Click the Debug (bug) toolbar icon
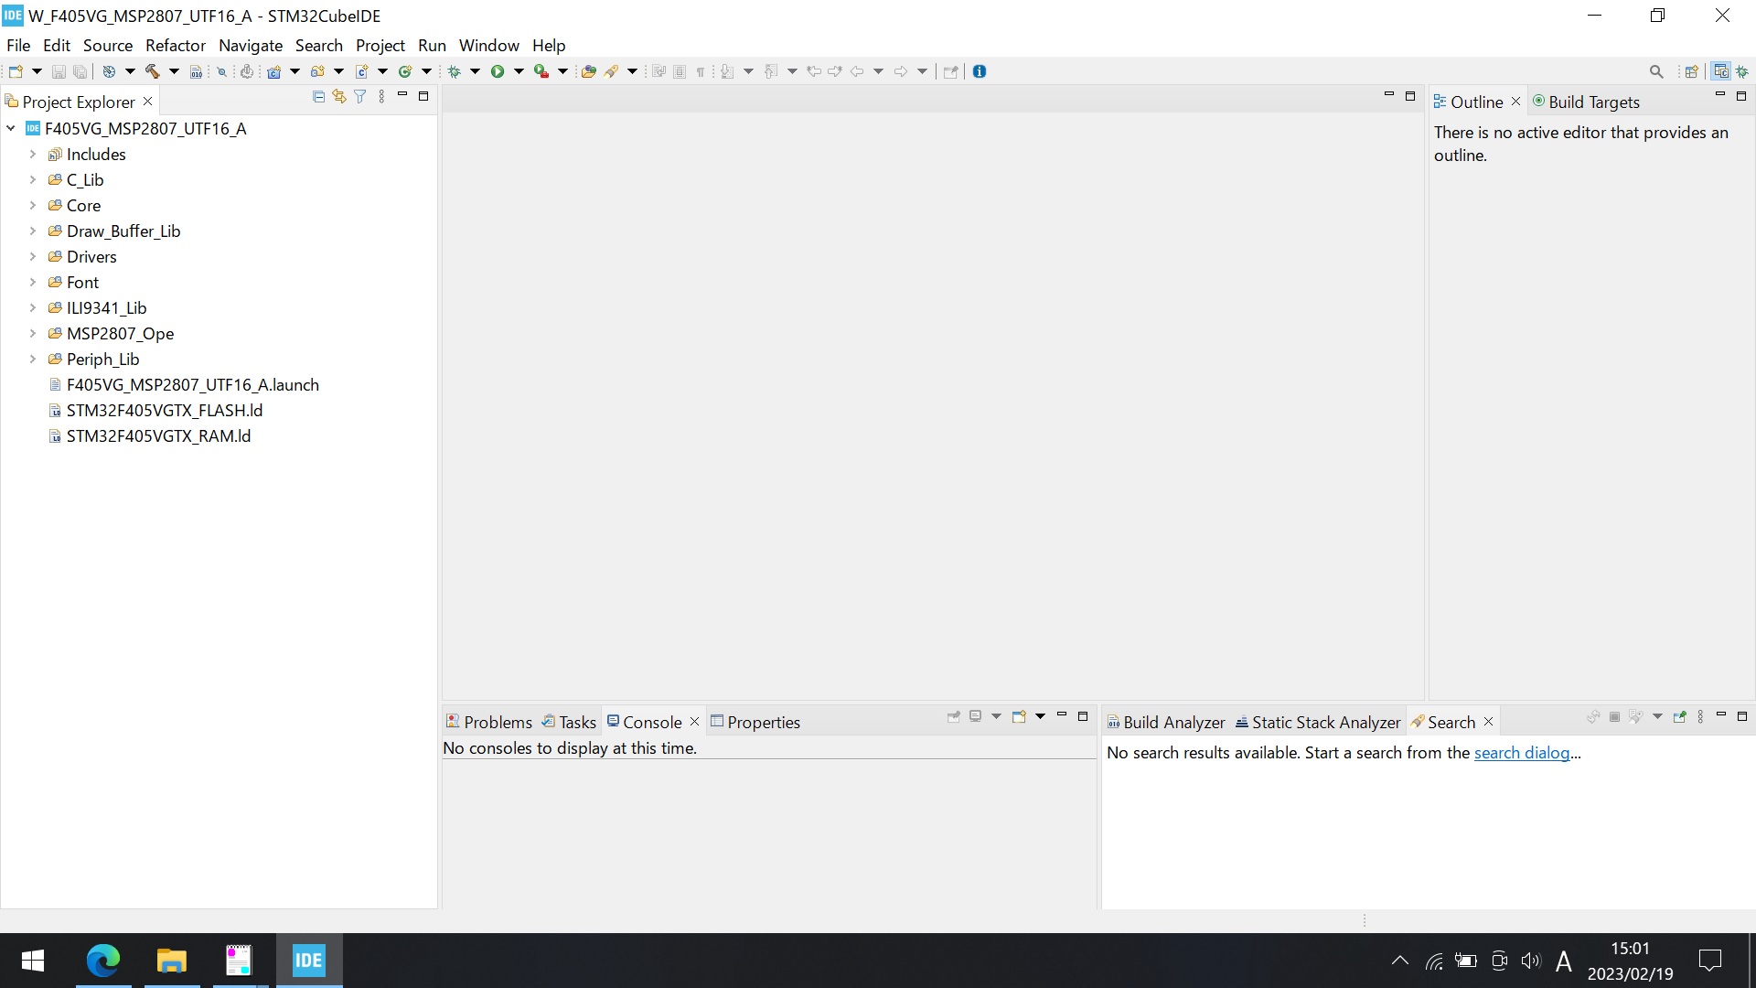This screenshot has width=1756, height=988. (x=454, y=71)
